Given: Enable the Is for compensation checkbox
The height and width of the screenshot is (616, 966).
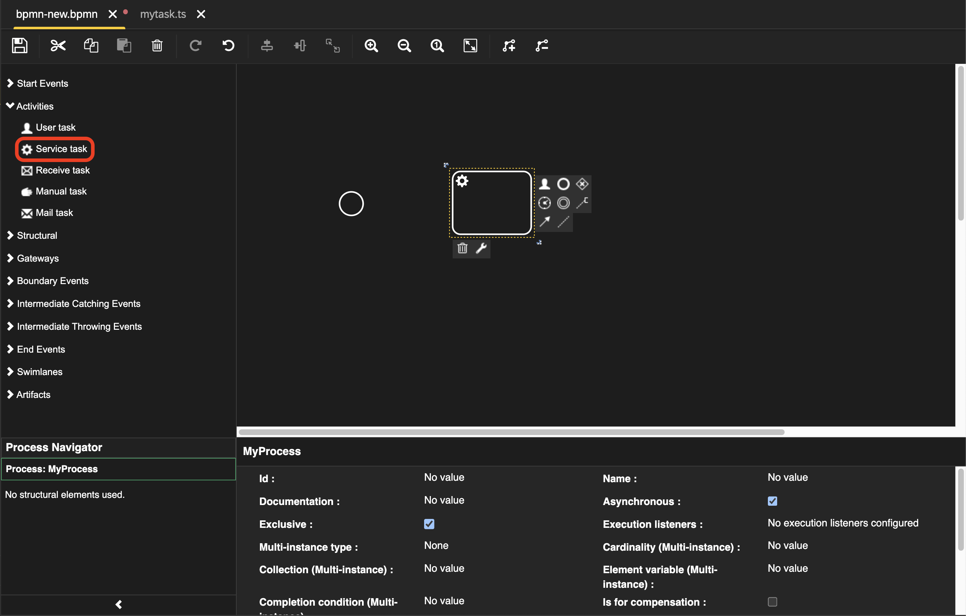Looking at the screenshot, I should click(772, 602).
